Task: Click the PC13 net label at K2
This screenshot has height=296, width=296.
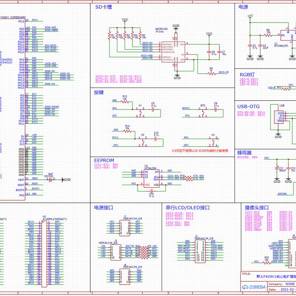Action: 115,138
